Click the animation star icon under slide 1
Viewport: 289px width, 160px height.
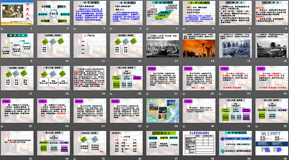point(2,29)
